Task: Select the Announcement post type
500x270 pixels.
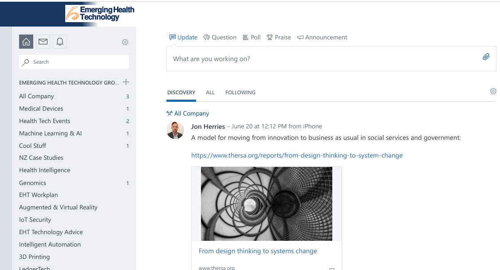Action: pos(322,37)
